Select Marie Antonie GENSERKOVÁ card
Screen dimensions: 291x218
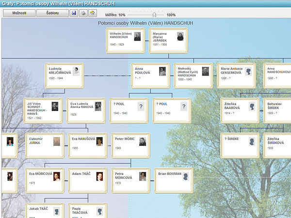tap(236, 76)
